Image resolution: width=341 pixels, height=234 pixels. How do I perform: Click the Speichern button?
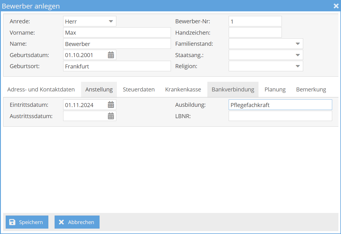tap(27, 222)
